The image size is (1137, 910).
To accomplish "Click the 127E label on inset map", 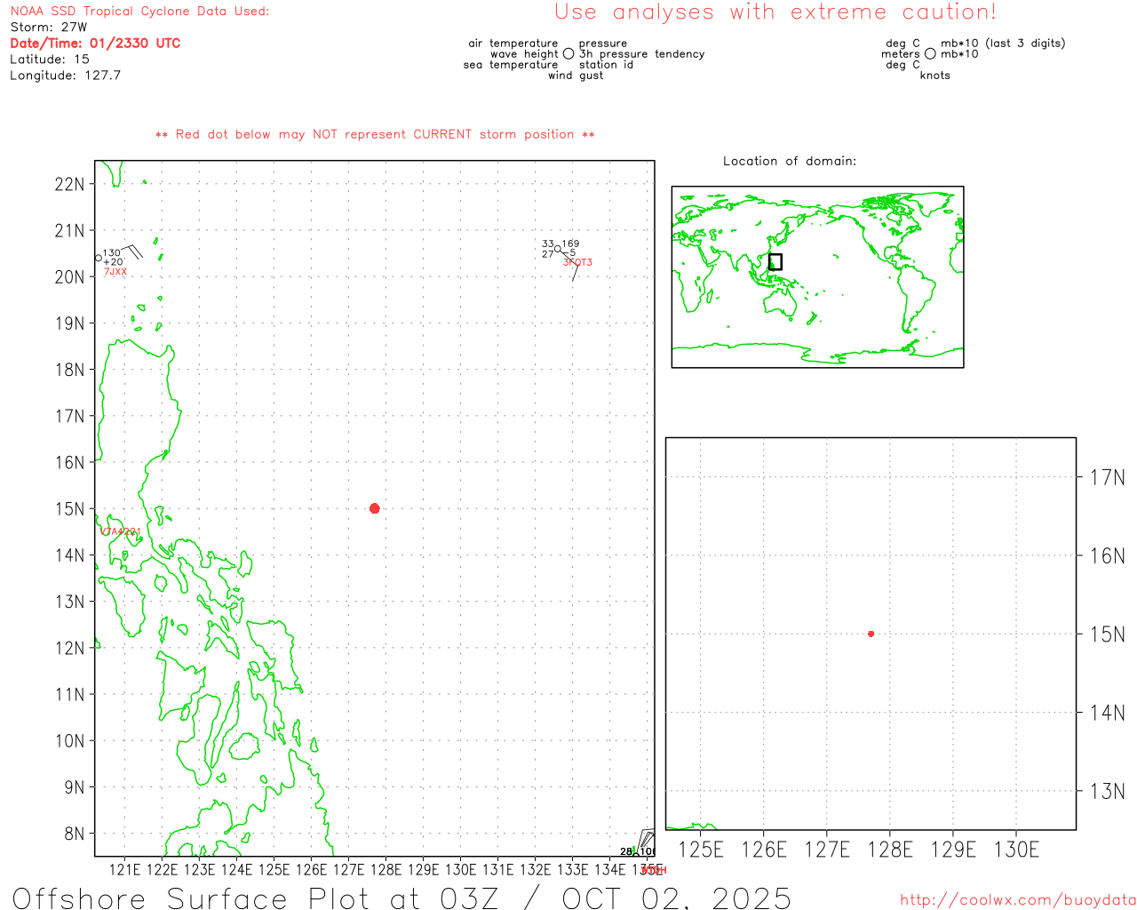I will coord(827,850).
